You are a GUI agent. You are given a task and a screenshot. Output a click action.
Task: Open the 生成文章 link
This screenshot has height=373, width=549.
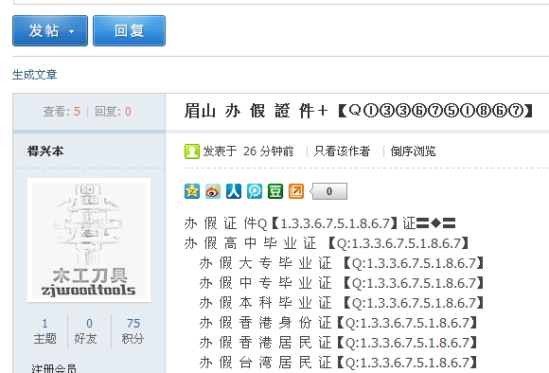coord(34,75)
